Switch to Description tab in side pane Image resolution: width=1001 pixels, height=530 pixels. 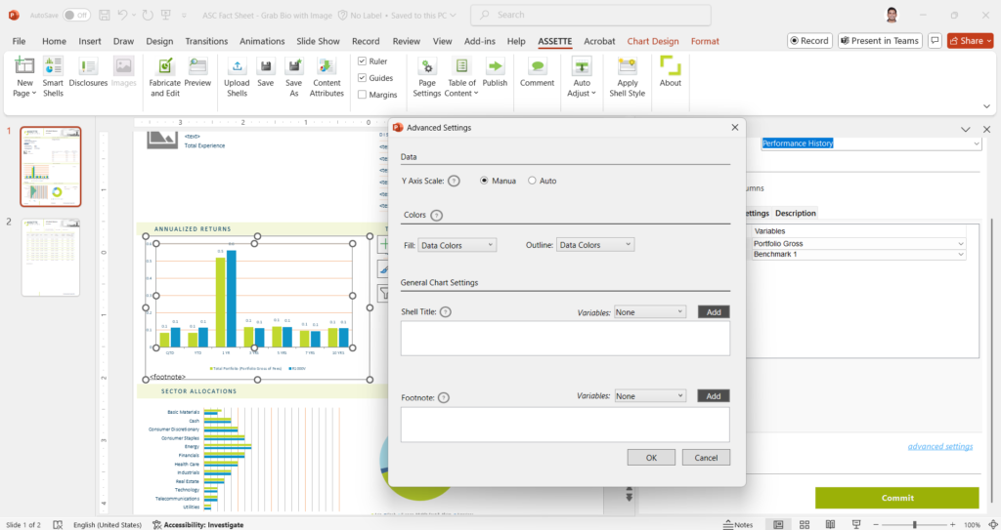pos(795,213)
